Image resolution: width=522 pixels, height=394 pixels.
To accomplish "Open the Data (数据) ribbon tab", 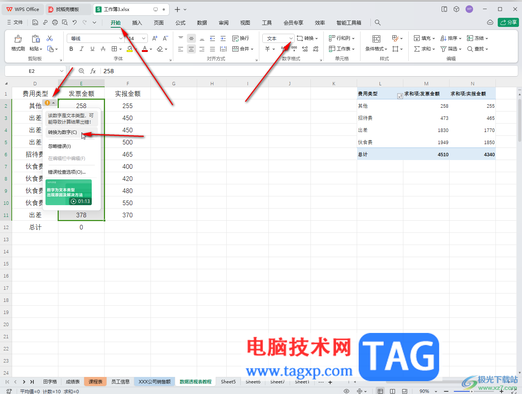I will click(202, 23).
